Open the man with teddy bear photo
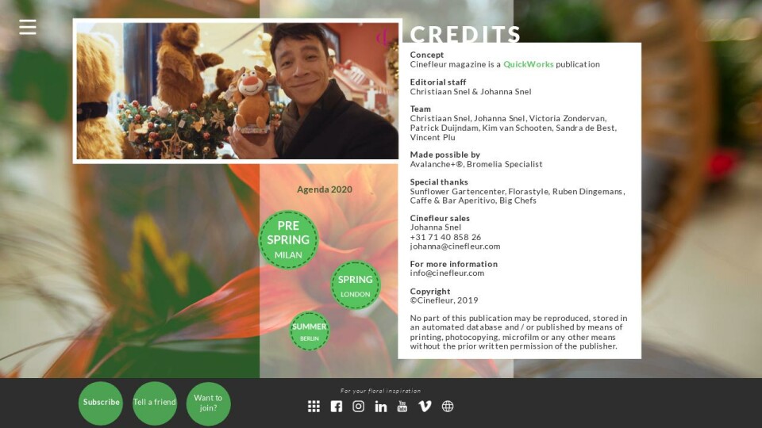The image size is (762, 428). click(x=237, y=90)
